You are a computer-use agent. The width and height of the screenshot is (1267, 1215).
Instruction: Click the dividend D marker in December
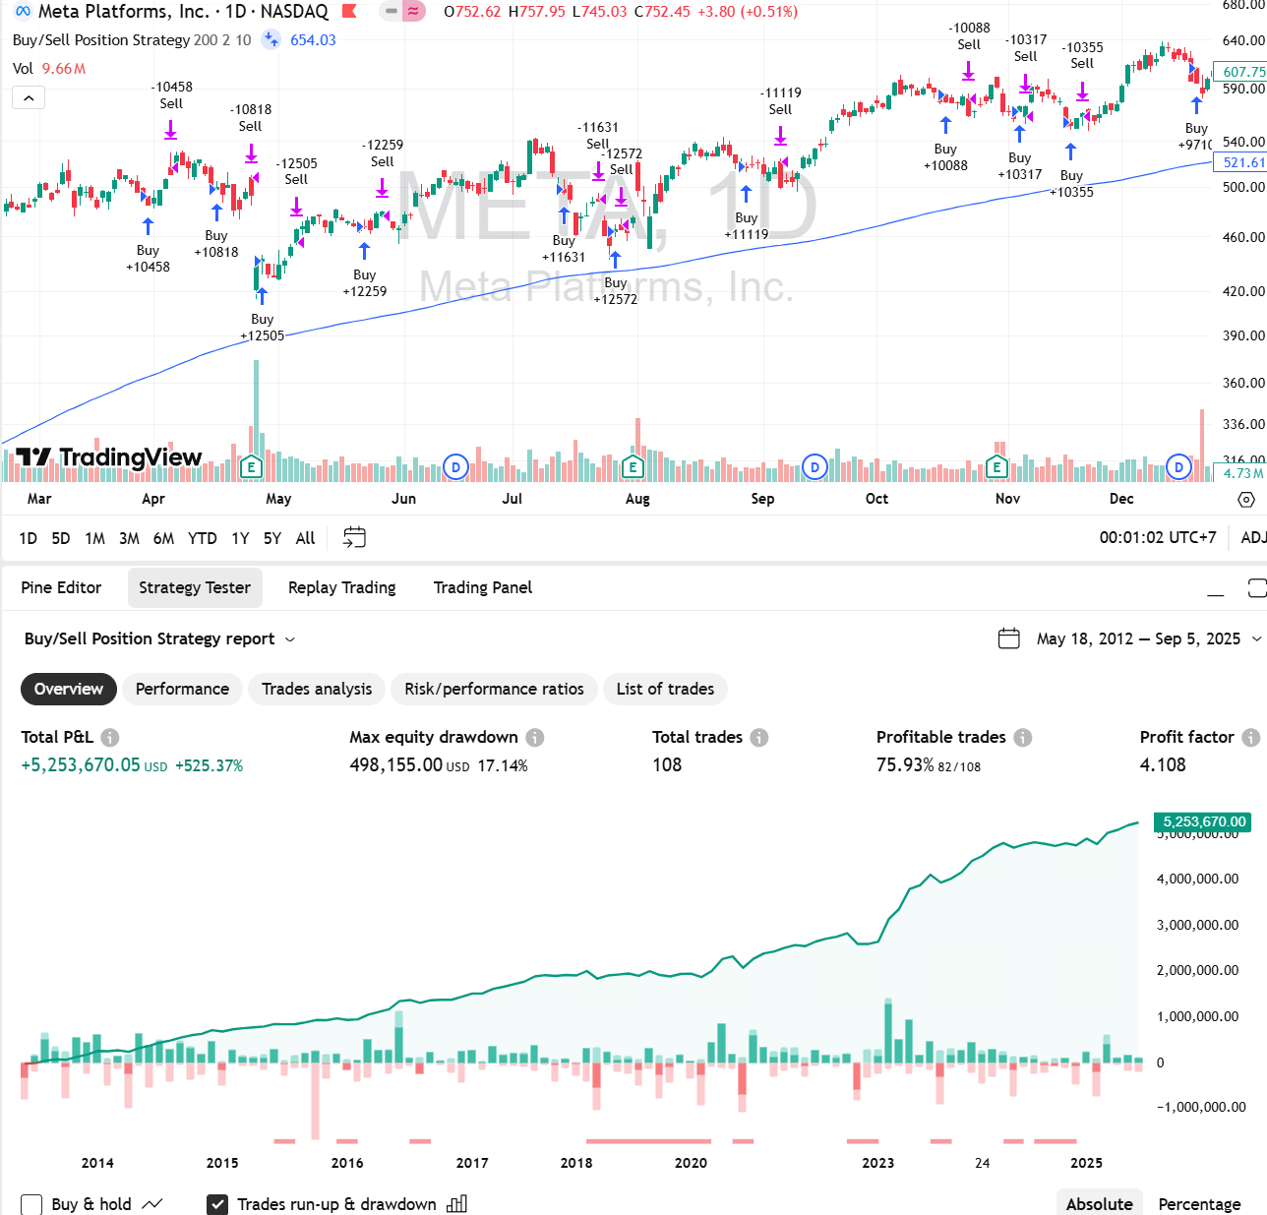click(1178, 467)
